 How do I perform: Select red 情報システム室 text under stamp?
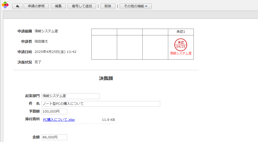pos(181,53)
